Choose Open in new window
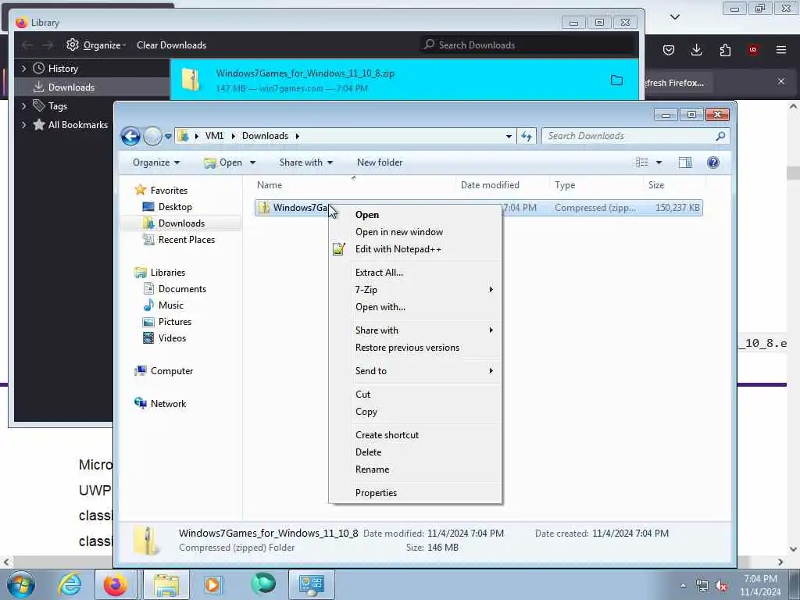The image size is (800, 600). (416, 232)
